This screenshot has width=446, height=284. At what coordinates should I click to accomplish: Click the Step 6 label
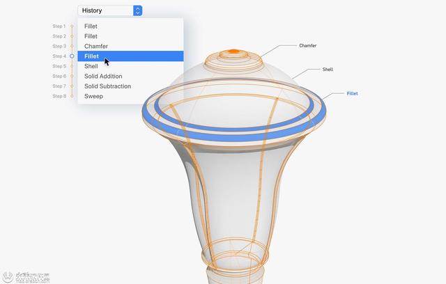[x=59, y=76]
